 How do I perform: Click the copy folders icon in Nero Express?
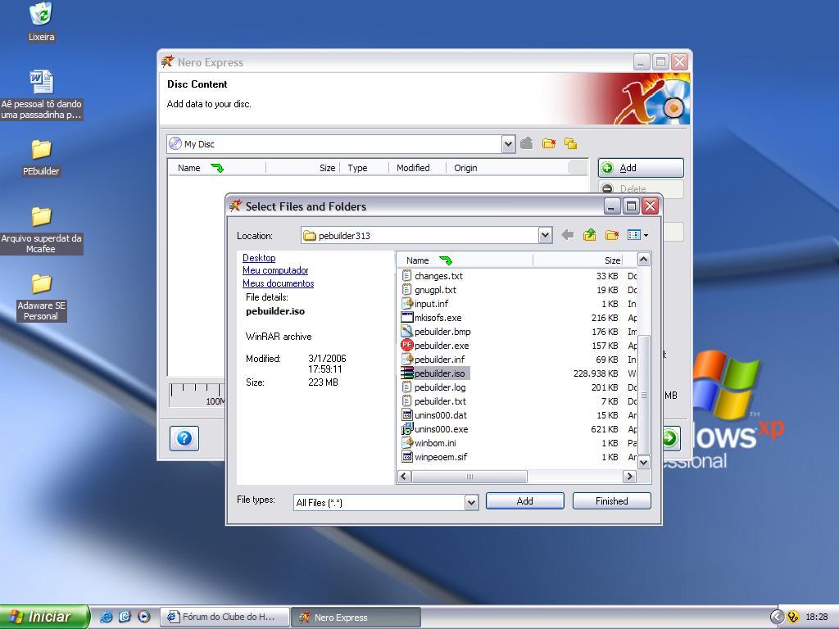570,143
